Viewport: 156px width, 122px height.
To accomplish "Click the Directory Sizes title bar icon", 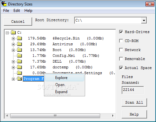I will click(x=4, y=4).
